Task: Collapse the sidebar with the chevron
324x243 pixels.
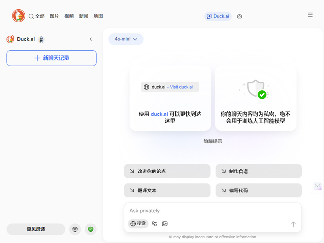Action: point(91,39)
